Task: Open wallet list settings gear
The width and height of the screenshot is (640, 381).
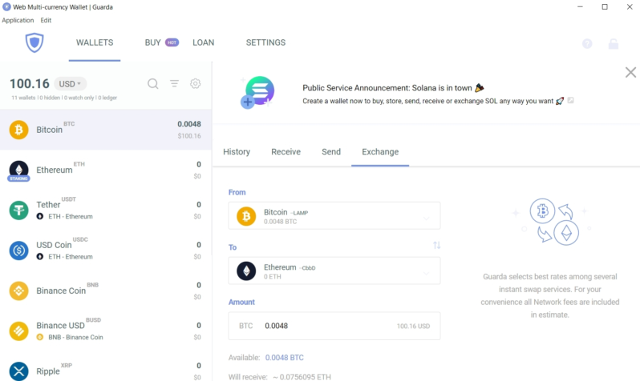Action: (x=196, y=83)
